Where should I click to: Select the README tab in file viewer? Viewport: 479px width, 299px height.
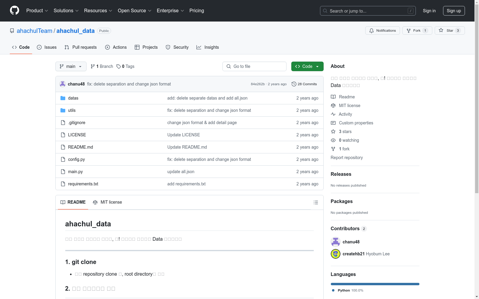tap(73, 202)
